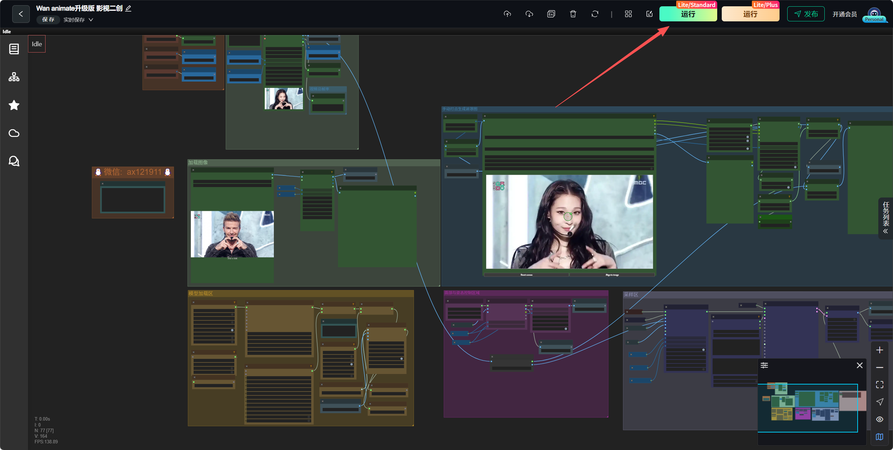Delete workflow with trash icon

[x=573, y=14]
